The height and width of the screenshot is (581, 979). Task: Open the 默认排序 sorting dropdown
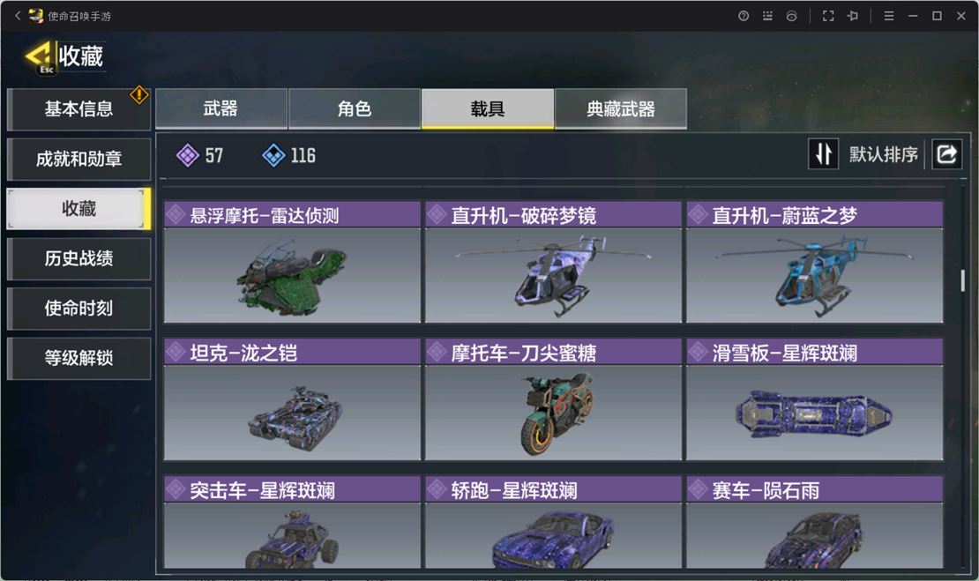[883, 154]
